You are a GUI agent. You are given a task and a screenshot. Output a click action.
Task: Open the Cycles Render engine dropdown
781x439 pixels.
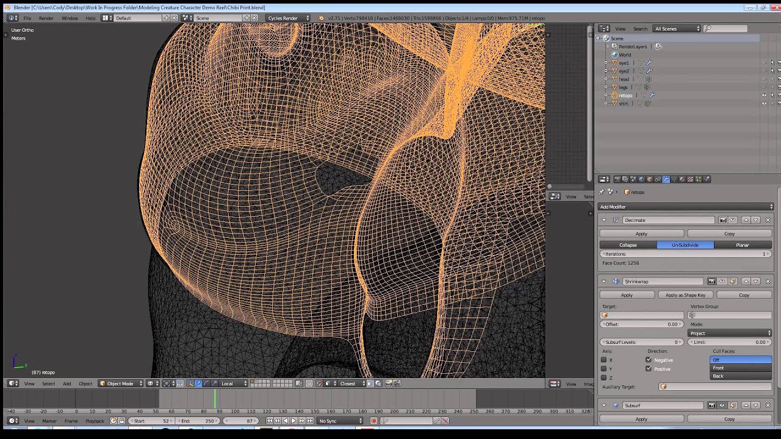point(288,18)
